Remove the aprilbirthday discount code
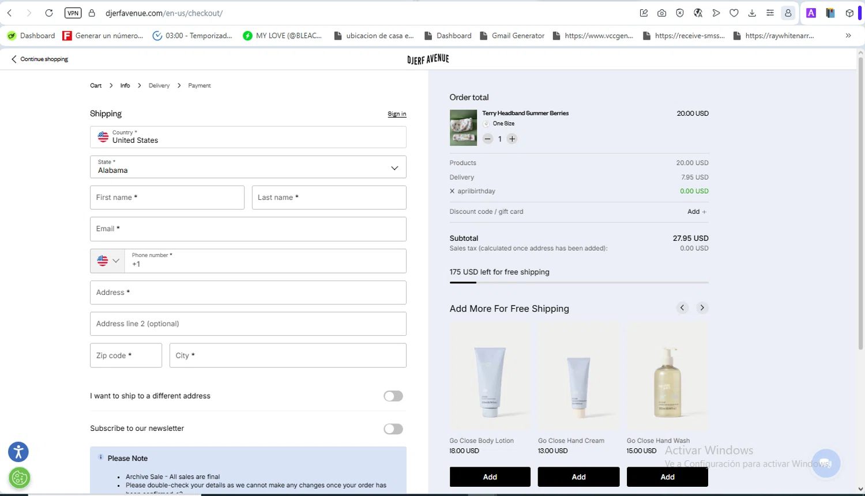Screen dimensions: 865x496 (452, 191)
